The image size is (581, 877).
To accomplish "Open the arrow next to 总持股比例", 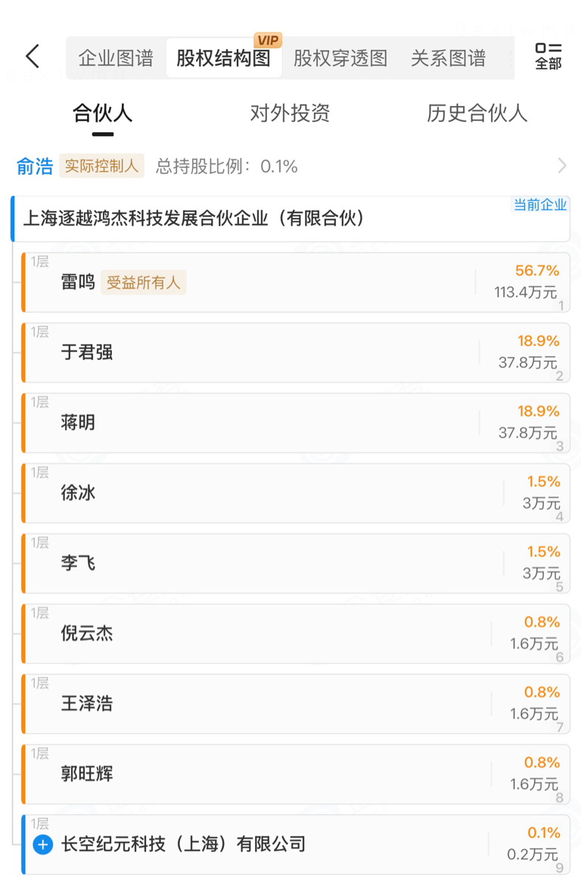I will pyautogui.click(x=561, y=166).
